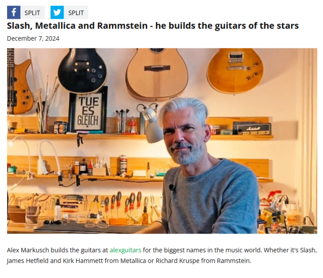Click the headline about guitars of the stars
Image resolution: width=323 pixels, height=278 pixels.
pos(153,26)
